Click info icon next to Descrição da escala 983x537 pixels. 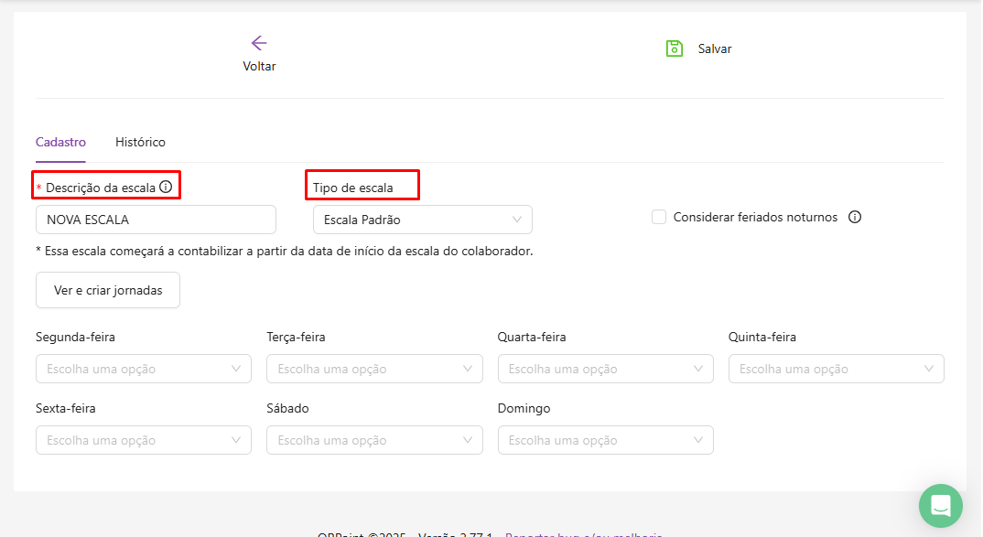[166, 187]
